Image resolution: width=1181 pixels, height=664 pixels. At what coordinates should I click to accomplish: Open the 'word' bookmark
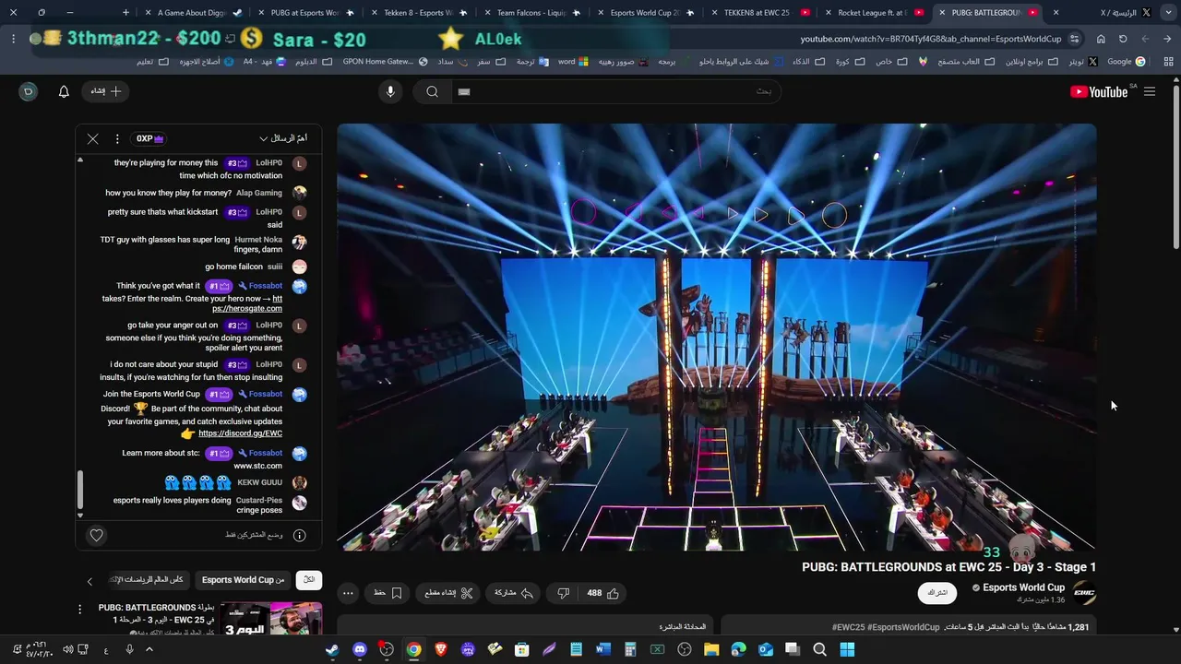[x=573, y=62]
